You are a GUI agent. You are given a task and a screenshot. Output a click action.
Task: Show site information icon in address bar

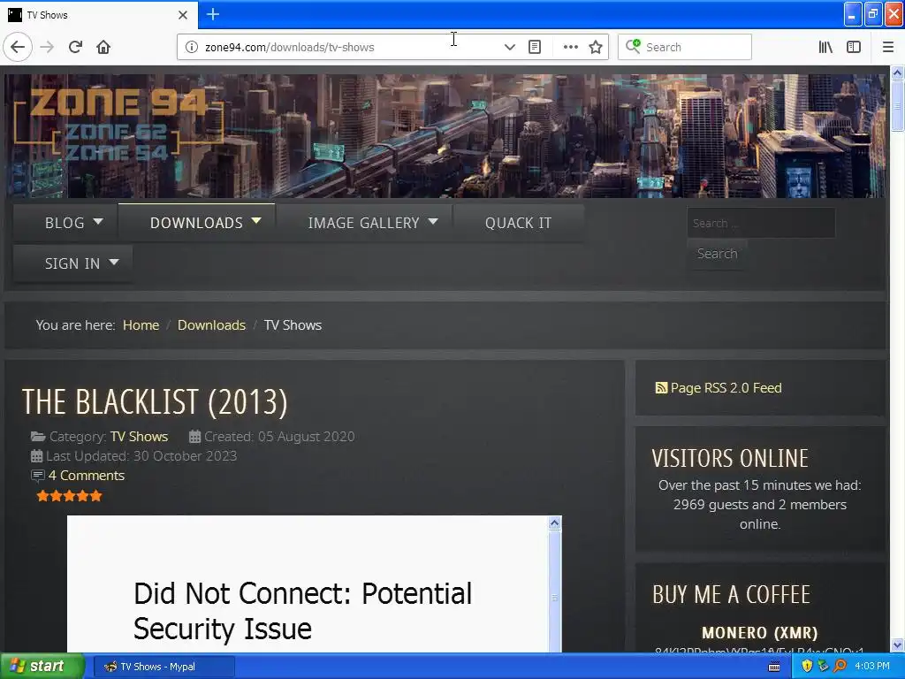coord(192,47)
